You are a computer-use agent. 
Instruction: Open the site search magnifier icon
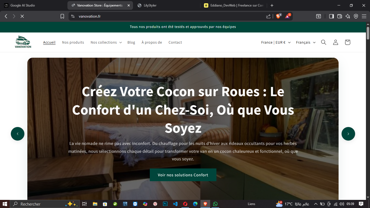[x=323, y=42]
